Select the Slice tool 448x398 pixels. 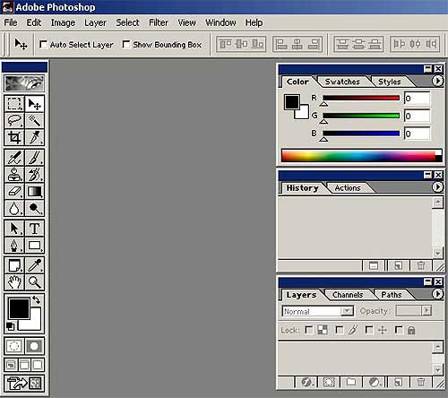(34, 137)
